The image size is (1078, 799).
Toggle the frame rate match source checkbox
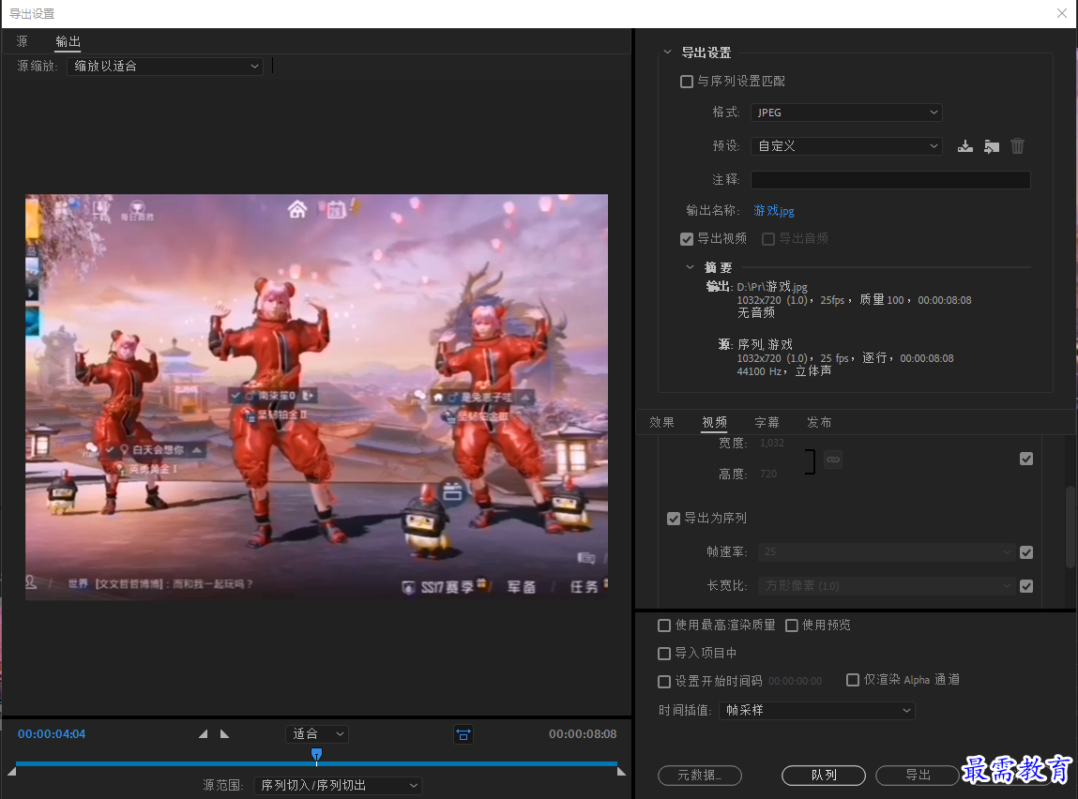(1025, 552)
